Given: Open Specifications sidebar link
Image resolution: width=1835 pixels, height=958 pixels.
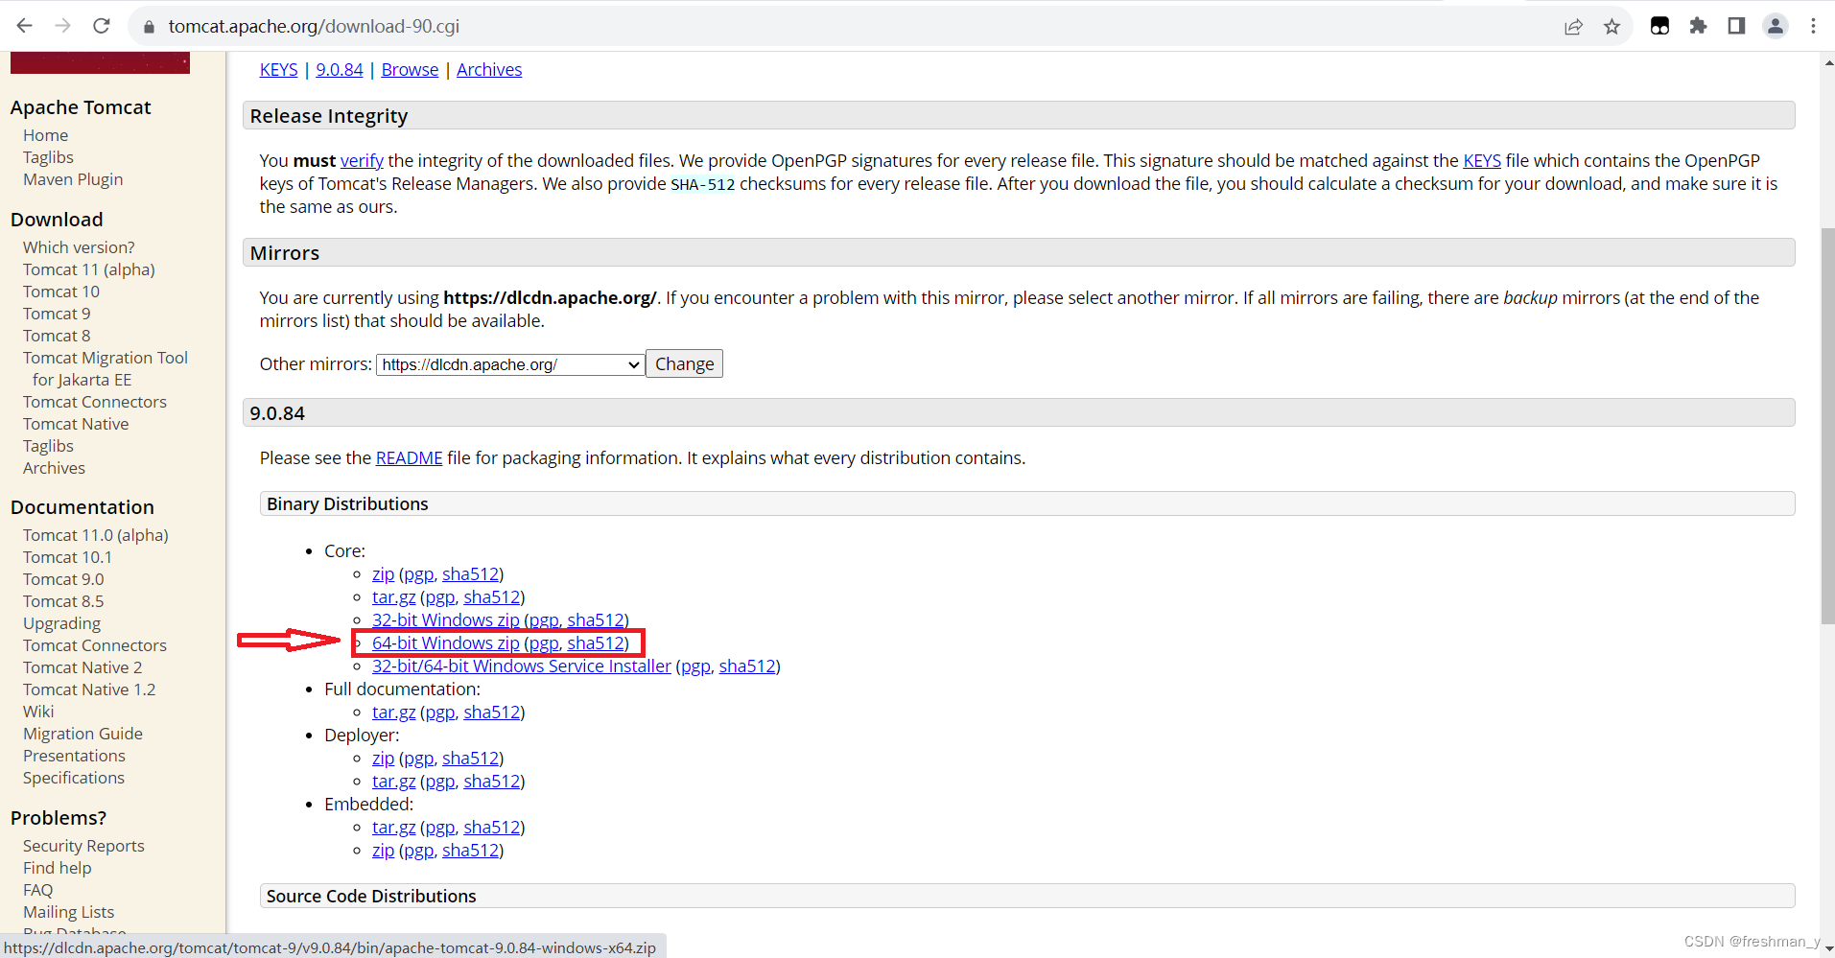Looking at the screenshot, I should 74,778.
